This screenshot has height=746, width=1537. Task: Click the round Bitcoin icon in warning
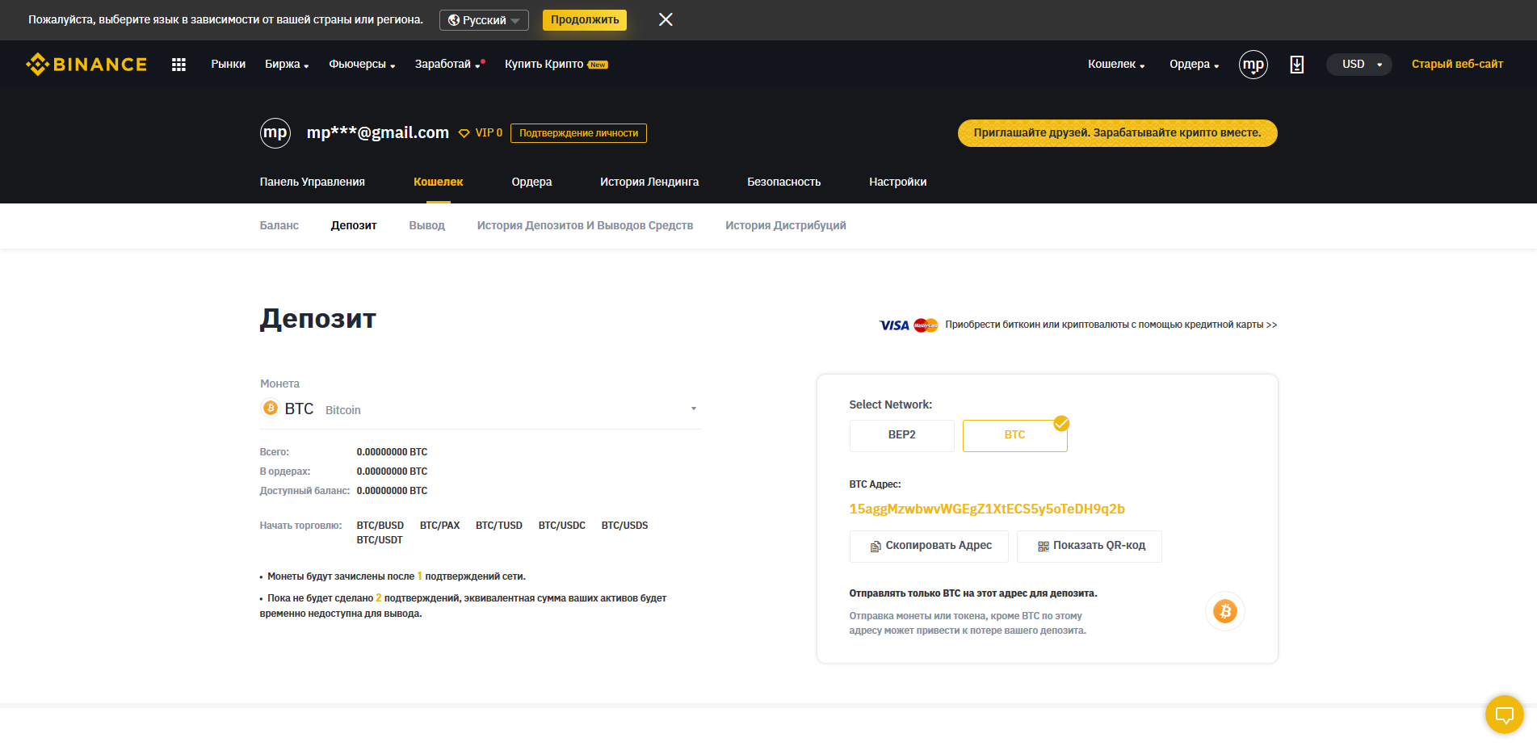[x=1225, y=611]
